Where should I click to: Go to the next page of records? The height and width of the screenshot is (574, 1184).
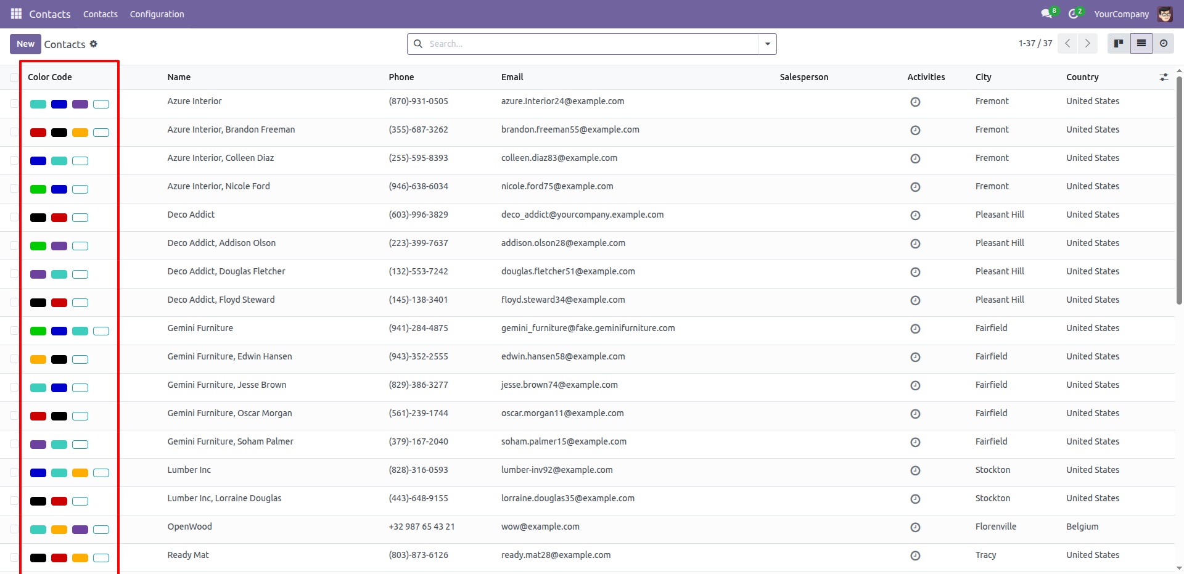[1088, 43]
